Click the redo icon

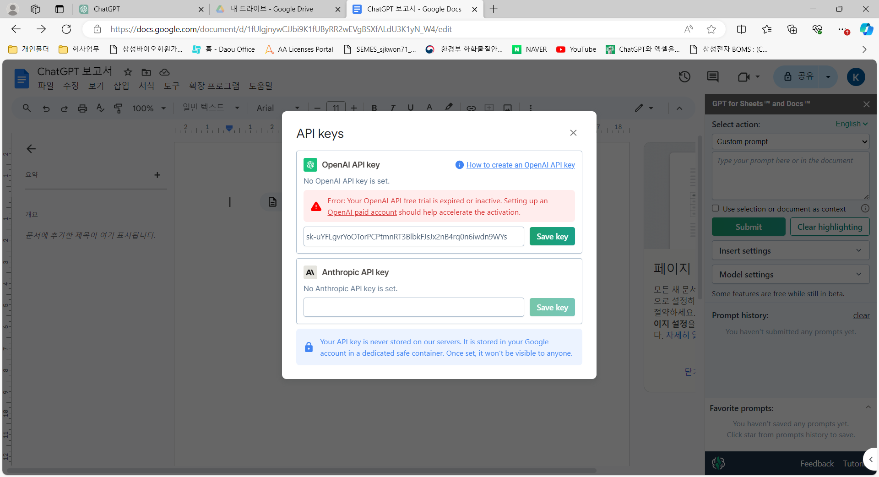64,108
